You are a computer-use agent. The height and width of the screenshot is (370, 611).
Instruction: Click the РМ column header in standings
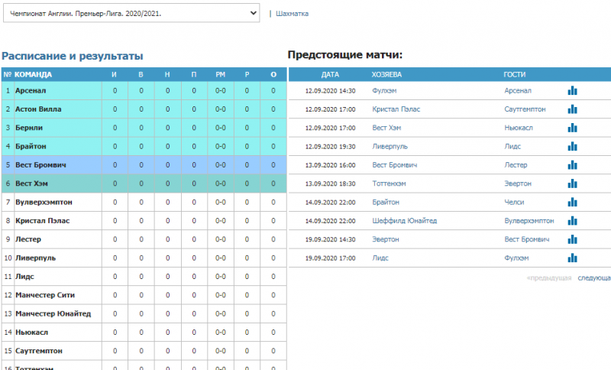pos(221,74)
